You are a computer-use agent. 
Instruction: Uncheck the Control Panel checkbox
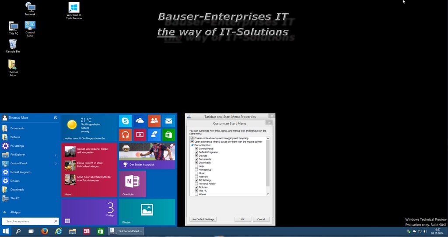click(x=196, y=149)
